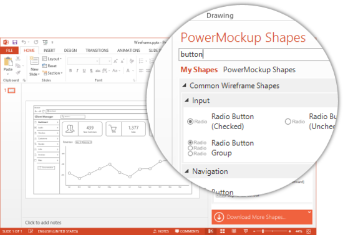The height and width of the screenshot is (235, 343).
Task: Click the Format Painter brush icon
Action: point(18,72)
